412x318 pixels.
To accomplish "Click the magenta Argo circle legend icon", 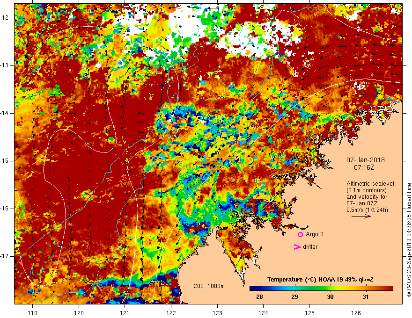I will coord(300,234).
